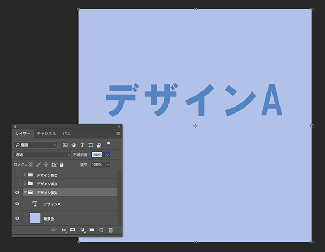Click the top-right transform handle
The width and height of the screenshot is (325, 252).
pos(312,9)
